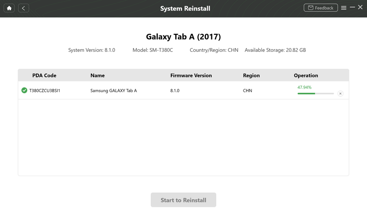The image size is (367, 218).
Task: Open the Feedback dialog
Action: [321, 8]
